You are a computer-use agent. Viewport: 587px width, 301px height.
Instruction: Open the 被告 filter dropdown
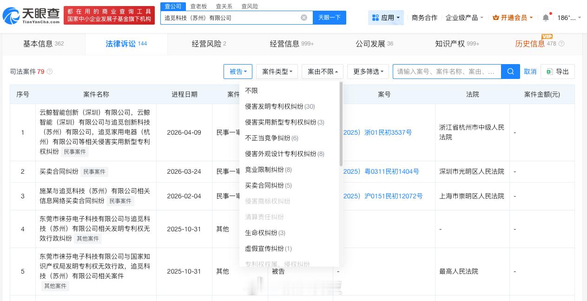pos(238,72)
